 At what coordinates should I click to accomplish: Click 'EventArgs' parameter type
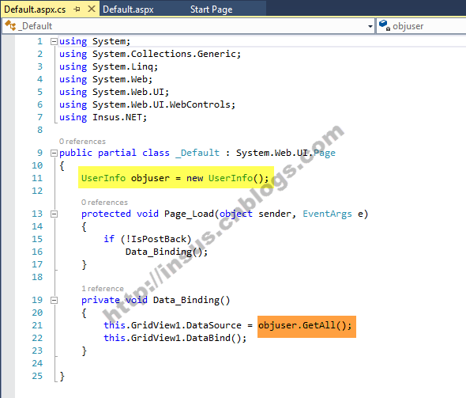coord(327,214)
